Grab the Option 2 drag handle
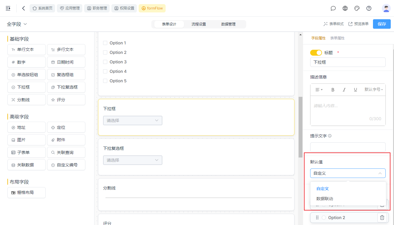This screenshot has width=394, height=225. pos(317,218)
